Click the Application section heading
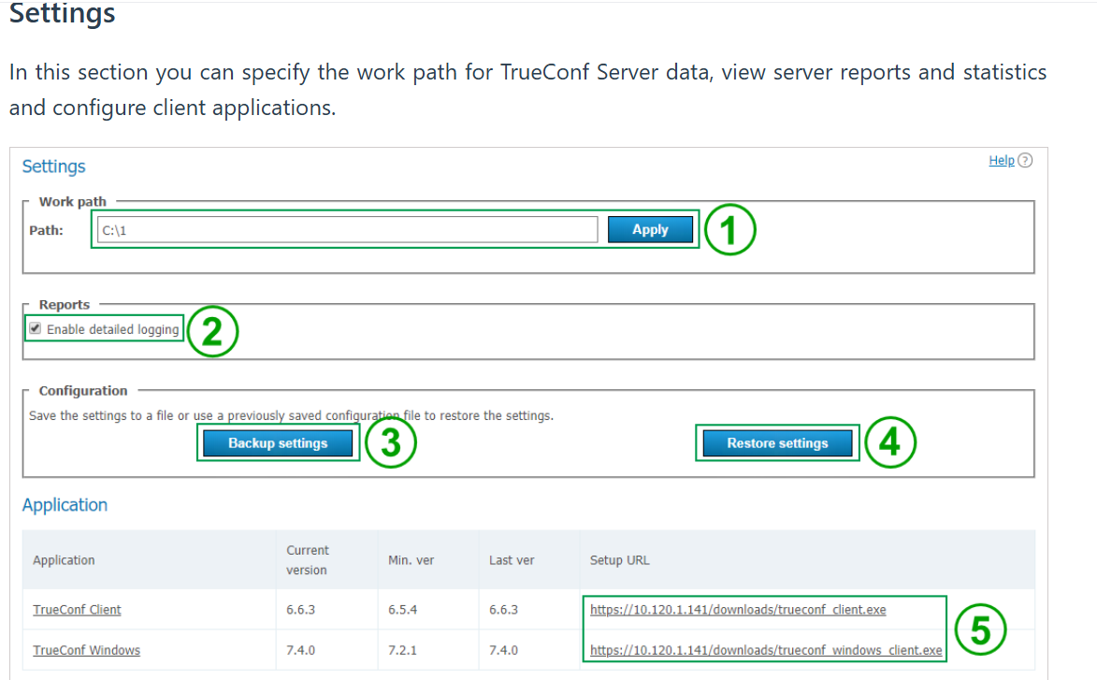The image size is (1097, 680). (65, 505)
